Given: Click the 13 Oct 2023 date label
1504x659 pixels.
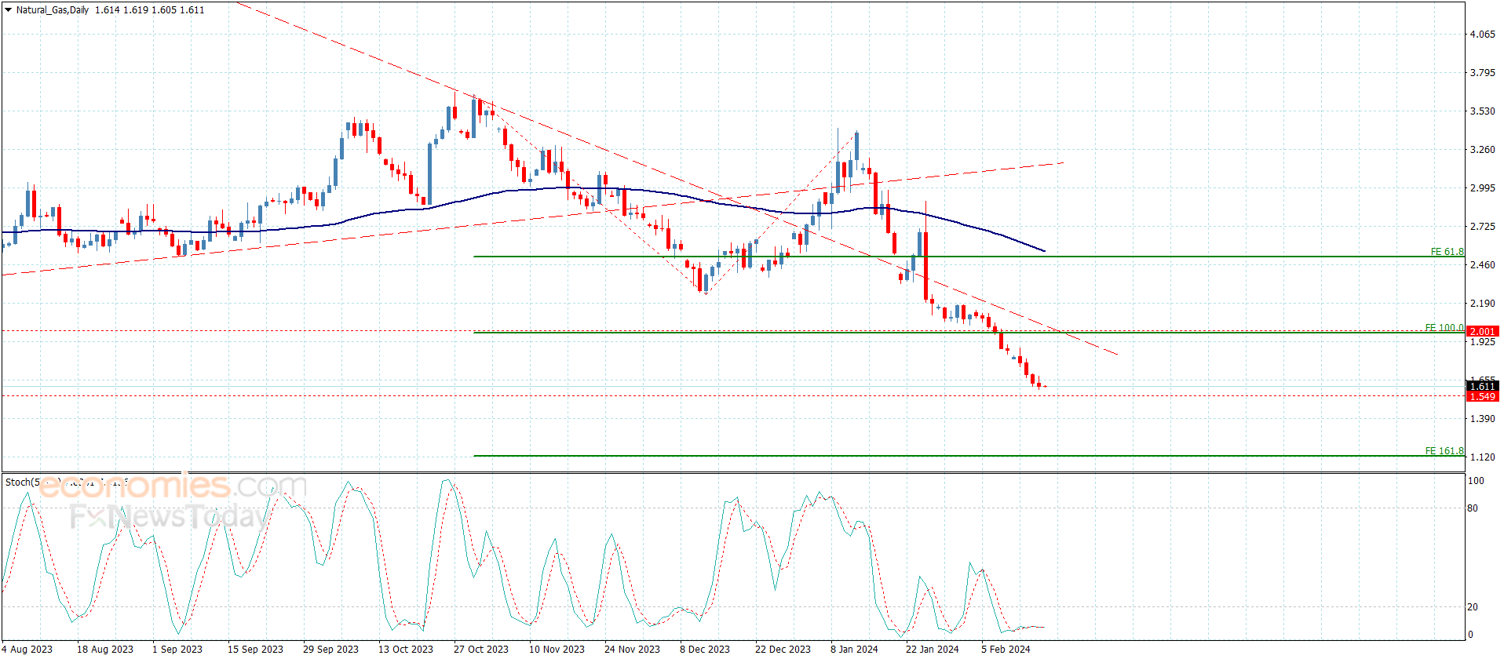Looking at the screenshot, I should coord(405,649).
